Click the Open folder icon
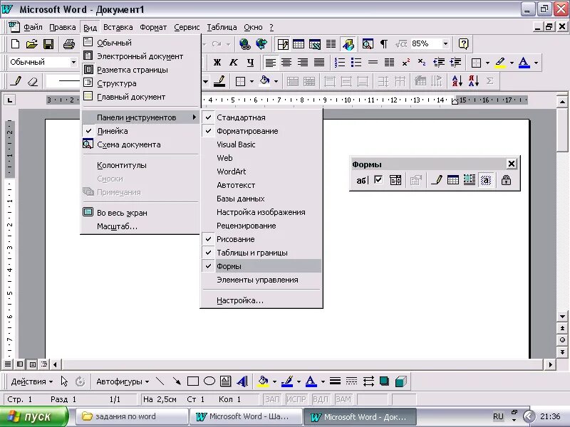This screenshot has height=427, width=570. (31, 44)
